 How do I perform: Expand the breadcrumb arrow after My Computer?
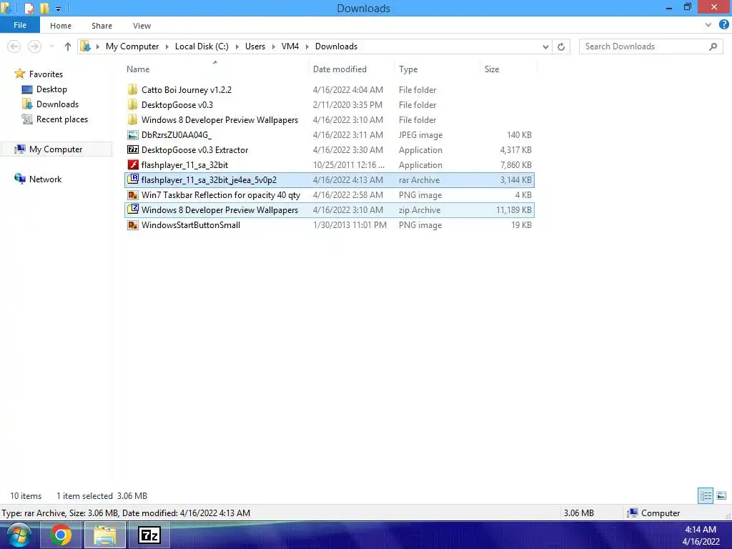(x=167, y=46)
